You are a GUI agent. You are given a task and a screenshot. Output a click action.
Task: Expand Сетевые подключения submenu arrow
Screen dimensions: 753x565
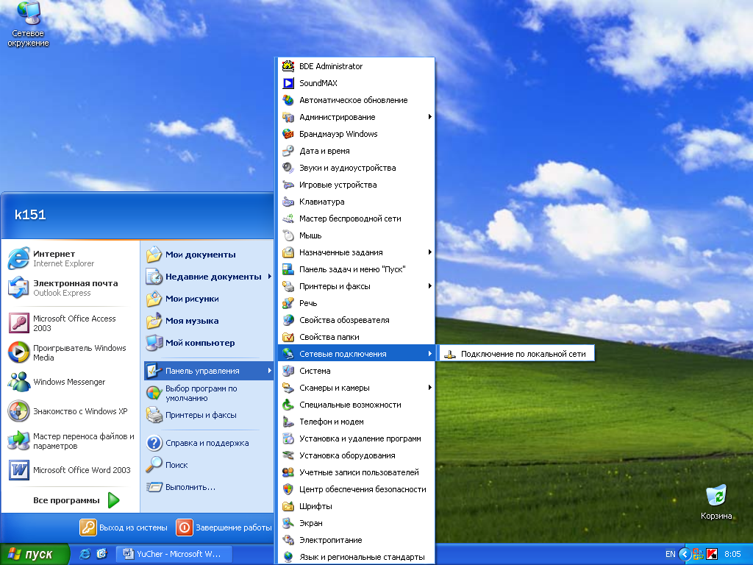pos(429,354)
